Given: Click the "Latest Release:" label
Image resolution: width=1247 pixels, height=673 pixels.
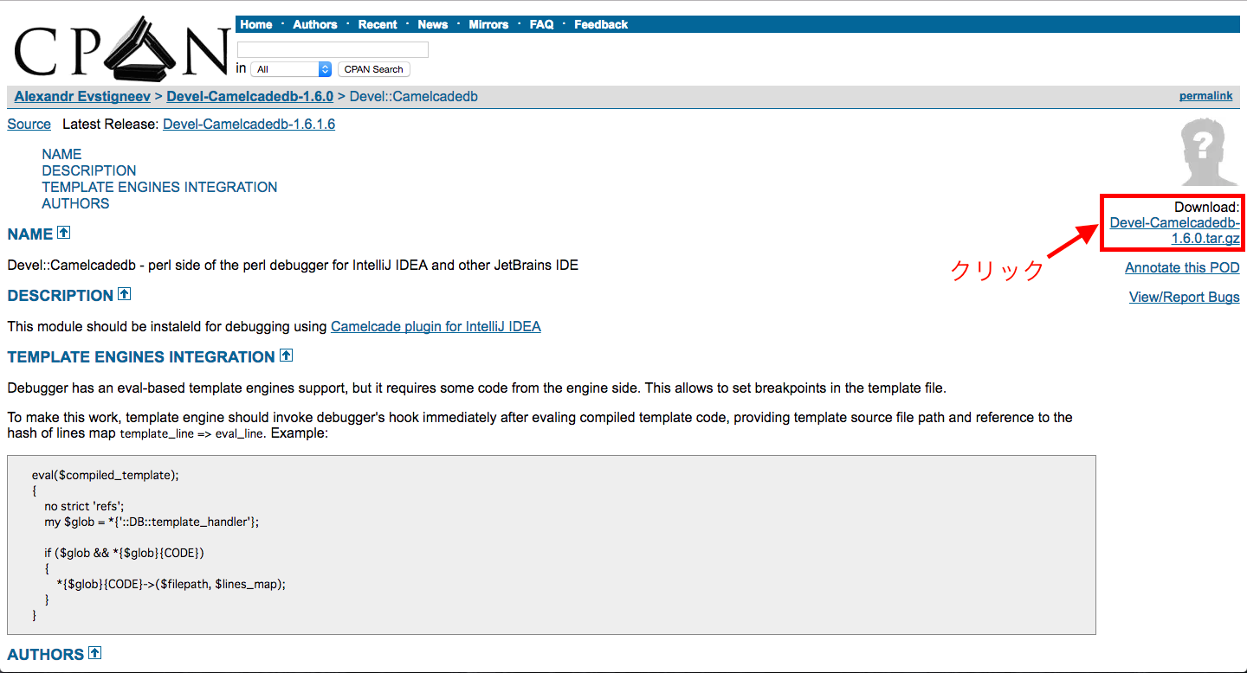Looking at the screenshot, I should pos(111,124).
